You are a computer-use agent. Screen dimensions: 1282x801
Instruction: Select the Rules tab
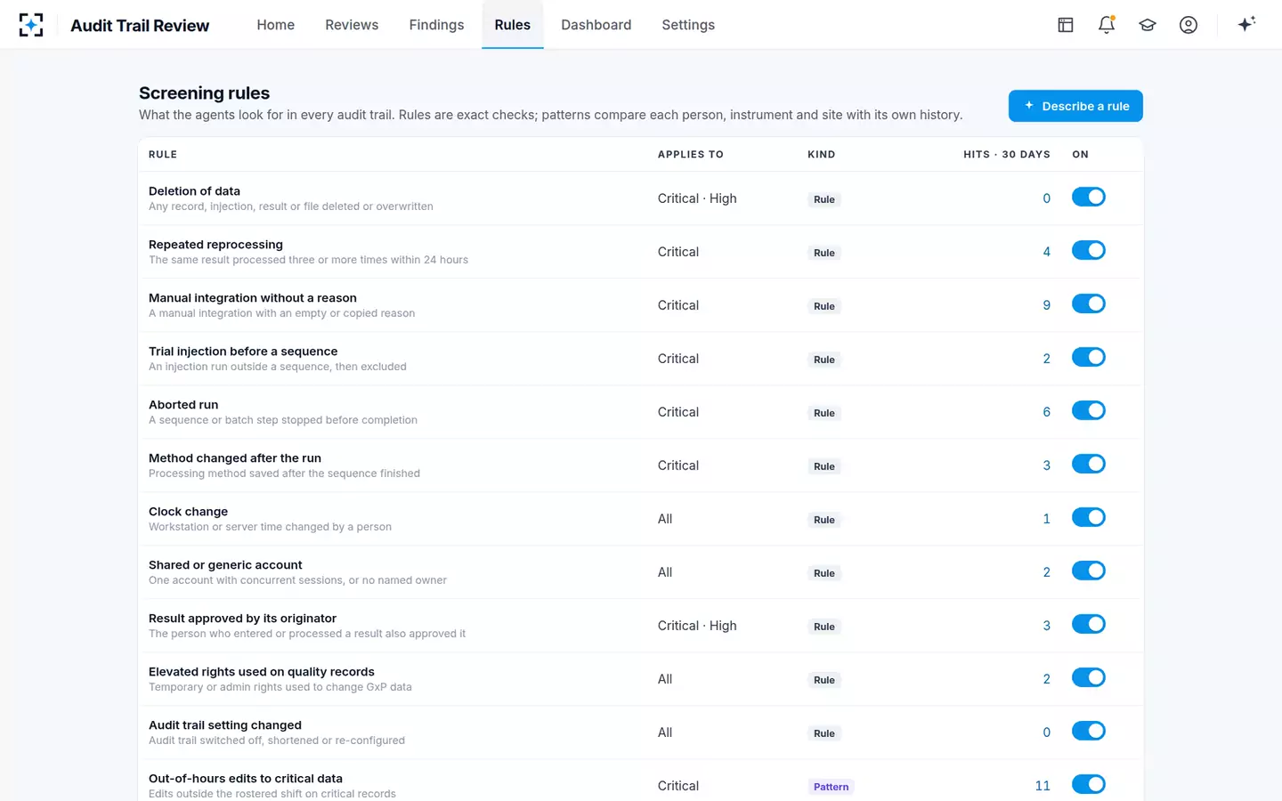click(x=513, y=25)
